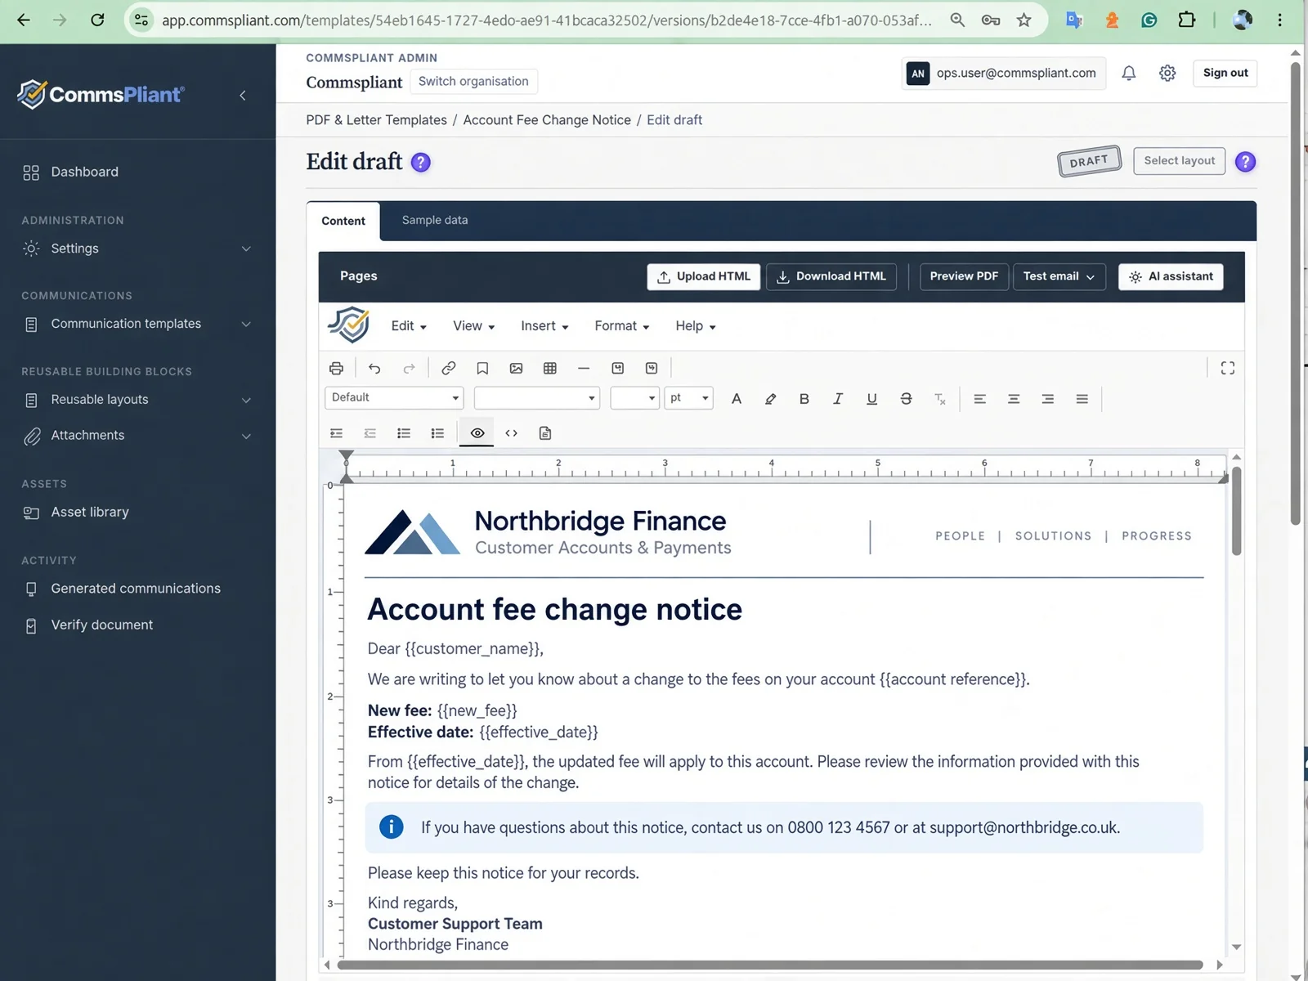This screenshot has width=1308, height=981.
Task: Click the browser address bar
Action: pyautogui.click(x=546, y=20)
